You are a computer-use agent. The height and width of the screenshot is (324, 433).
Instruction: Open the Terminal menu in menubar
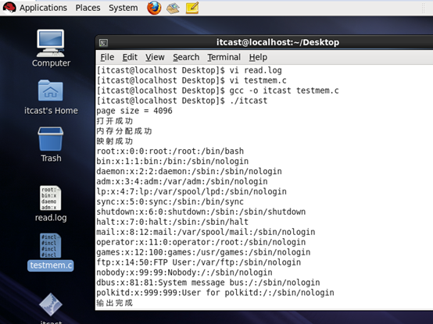224,57
